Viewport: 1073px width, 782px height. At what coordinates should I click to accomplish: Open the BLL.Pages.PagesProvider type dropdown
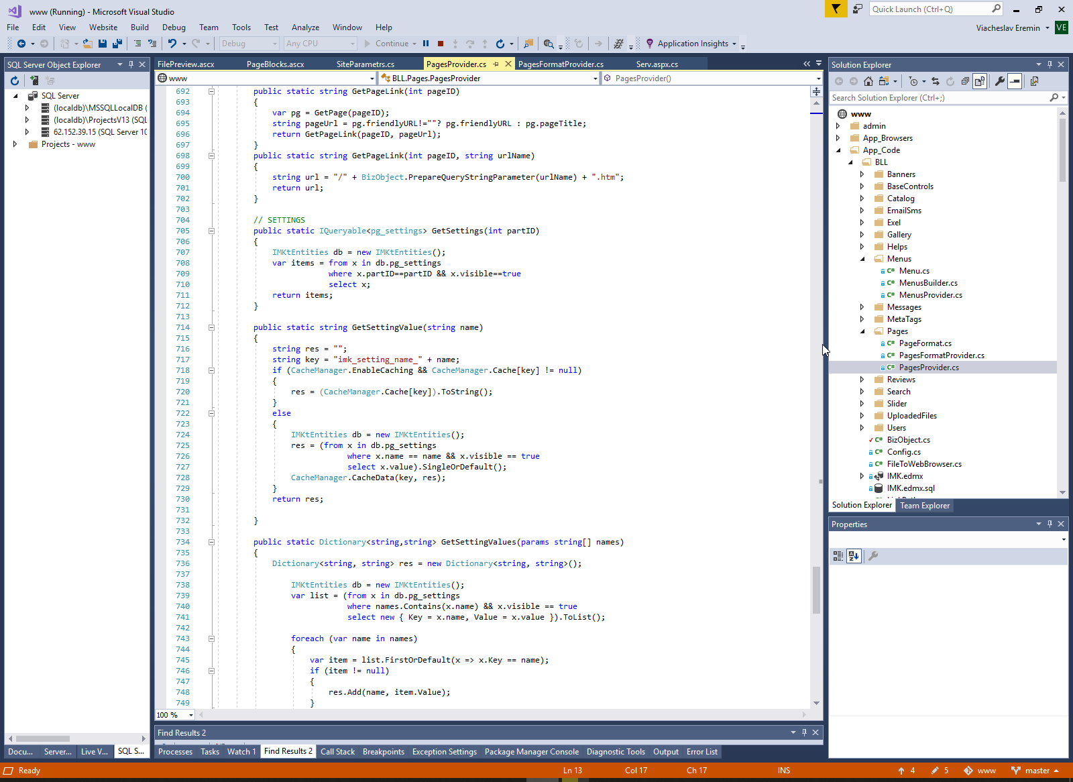596,78
